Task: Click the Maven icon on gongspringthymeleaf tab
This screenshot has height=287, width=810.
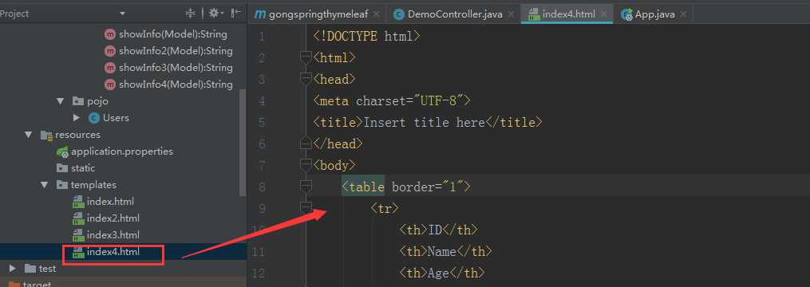Action: coord(260,14)
